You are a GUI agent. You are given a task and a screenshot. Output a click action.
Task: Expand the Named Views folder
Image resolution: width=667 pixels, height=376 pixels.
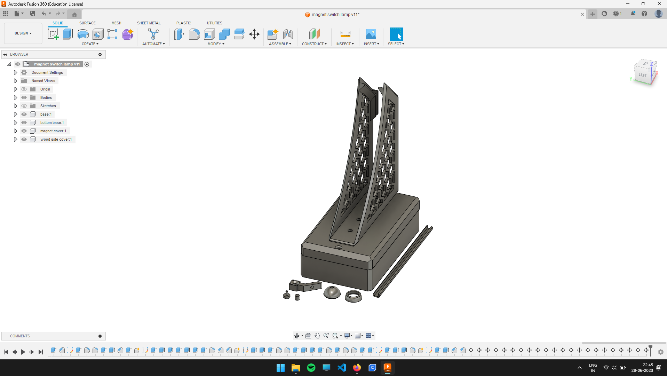tap(15, 81)
